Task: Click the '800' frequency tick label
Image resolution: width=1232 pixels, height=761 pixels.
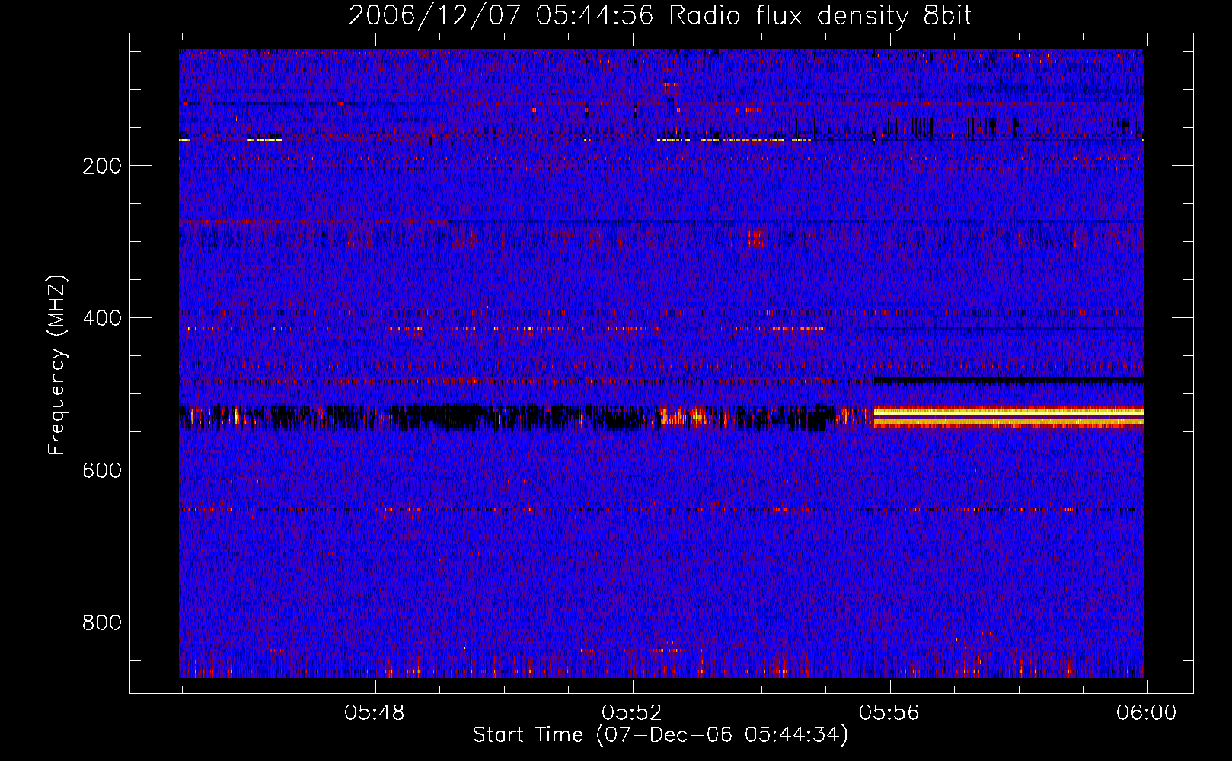Action: coord(102,622)
